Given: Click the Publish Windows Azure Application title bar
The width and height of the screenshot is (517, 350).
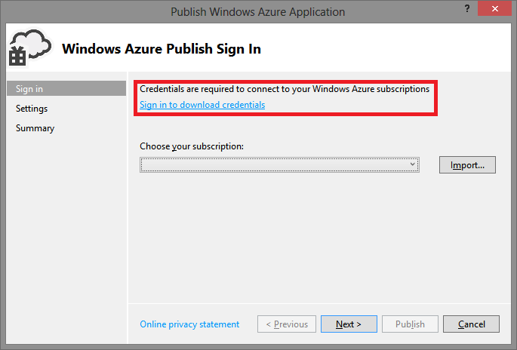Looking at the screenshot, I should tap(257, 12).
